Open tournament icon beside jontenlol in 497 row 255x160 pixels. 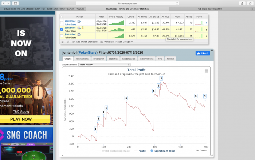coord(79,28)
